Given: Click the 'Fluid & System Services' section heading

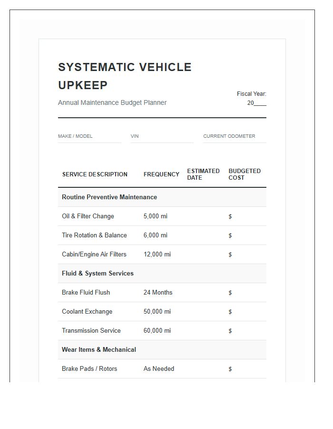Looking at the screenshot, I should pyautogui.click(x=98, y=273).
